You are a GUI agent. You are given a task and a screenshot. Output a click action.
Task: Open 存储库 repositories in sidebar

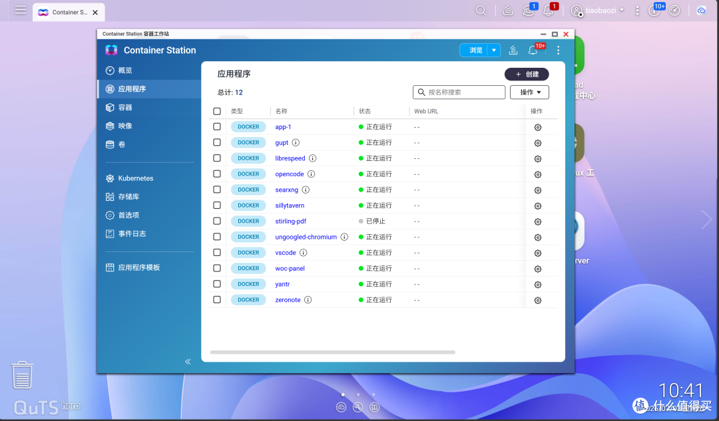pos(149,196)
